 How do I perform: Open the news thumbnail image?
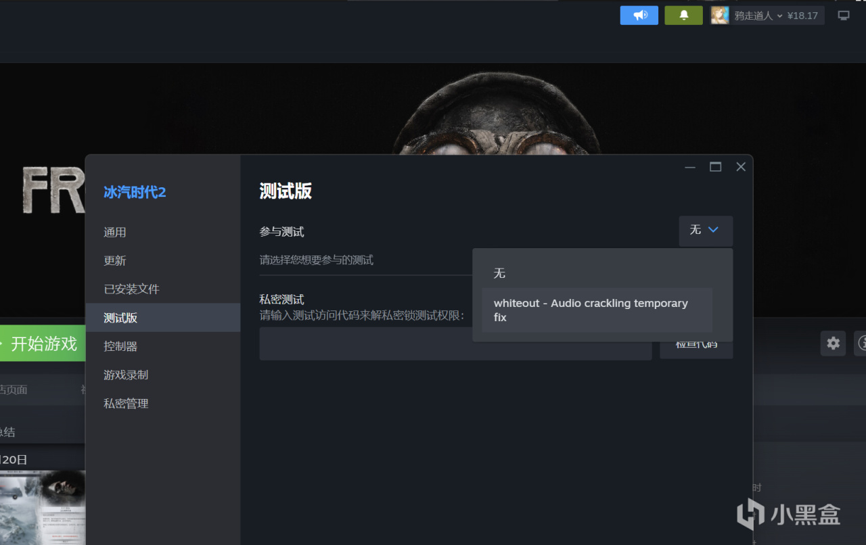point(43,507)
